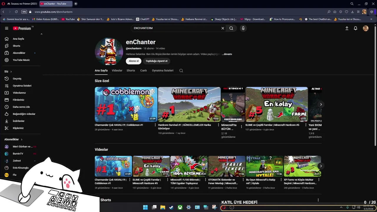Run search with the magnifier button
377x212 pixels.
[231, 28]
